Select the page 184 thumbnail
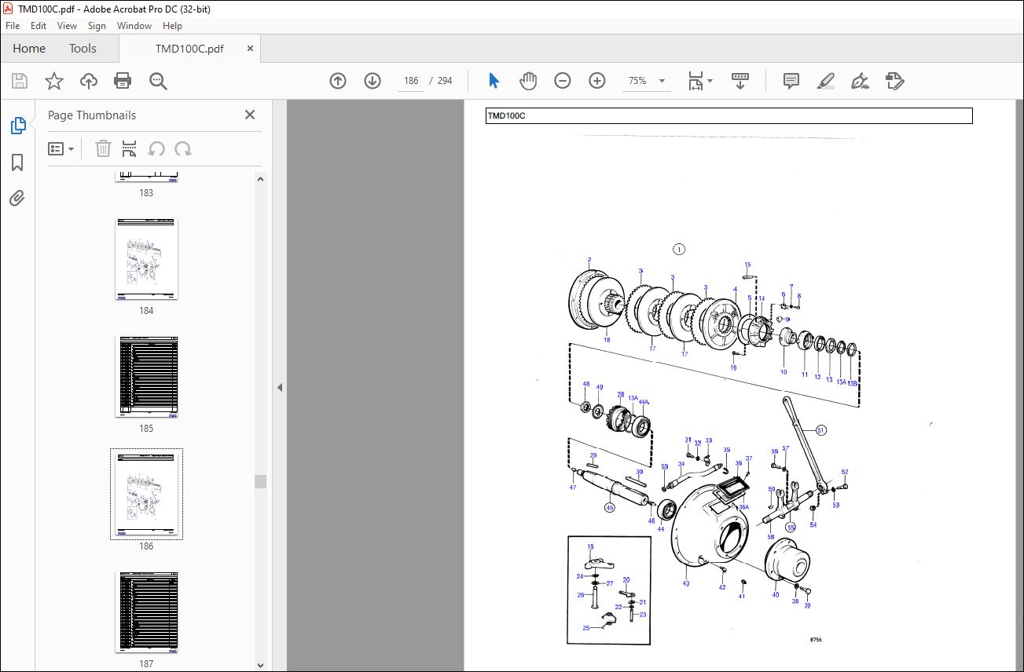Viewport: 1024px width, 672px height. (146, 258)
